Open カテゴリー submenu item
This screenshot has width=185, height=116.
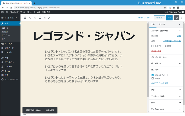[x=6, y=35]
